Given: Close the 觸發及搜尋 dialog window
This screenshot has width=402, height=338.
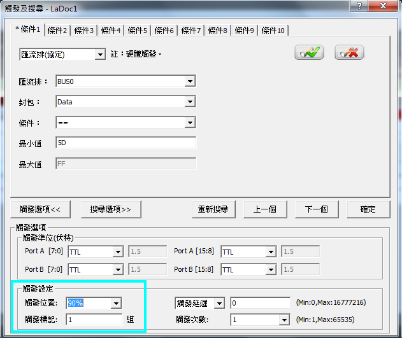Looking at the screenshot, I should coord(383,6).
